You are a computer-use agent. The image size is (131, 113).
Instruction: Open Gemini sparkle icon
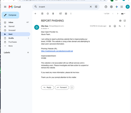tap(117, 7)
